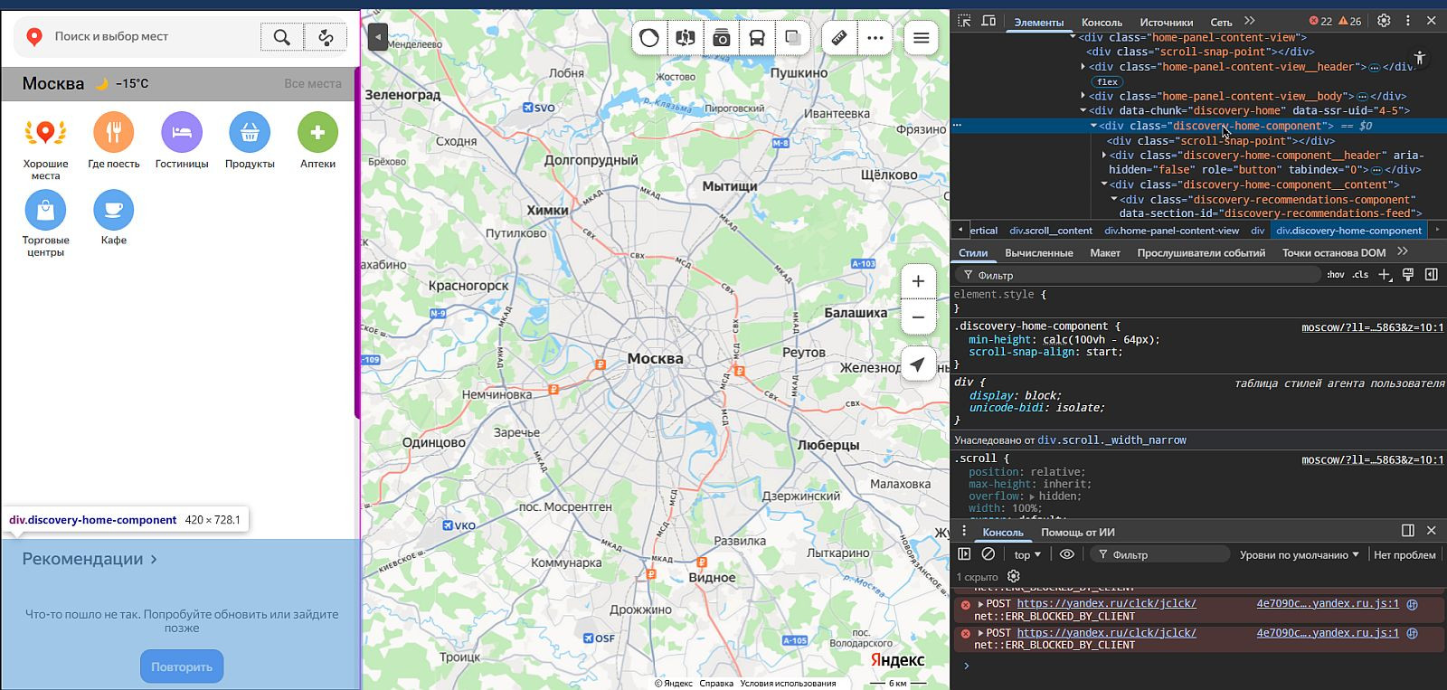Switch to the Элементы tab

(1038, 22)
